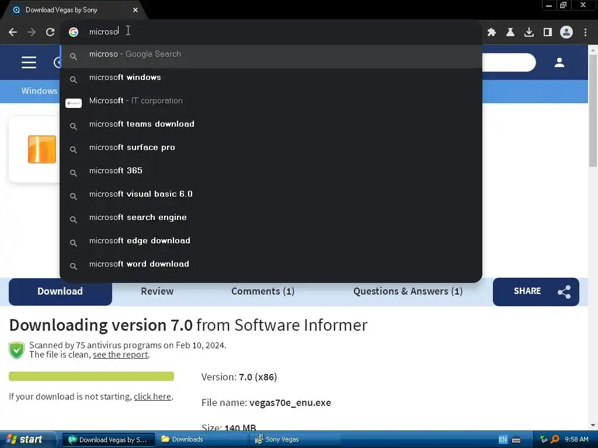598x448 pixels.
Task: Open the Windows start button
Action: 28,440
